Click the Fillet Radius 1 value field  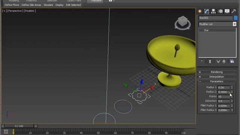(224, 106)
